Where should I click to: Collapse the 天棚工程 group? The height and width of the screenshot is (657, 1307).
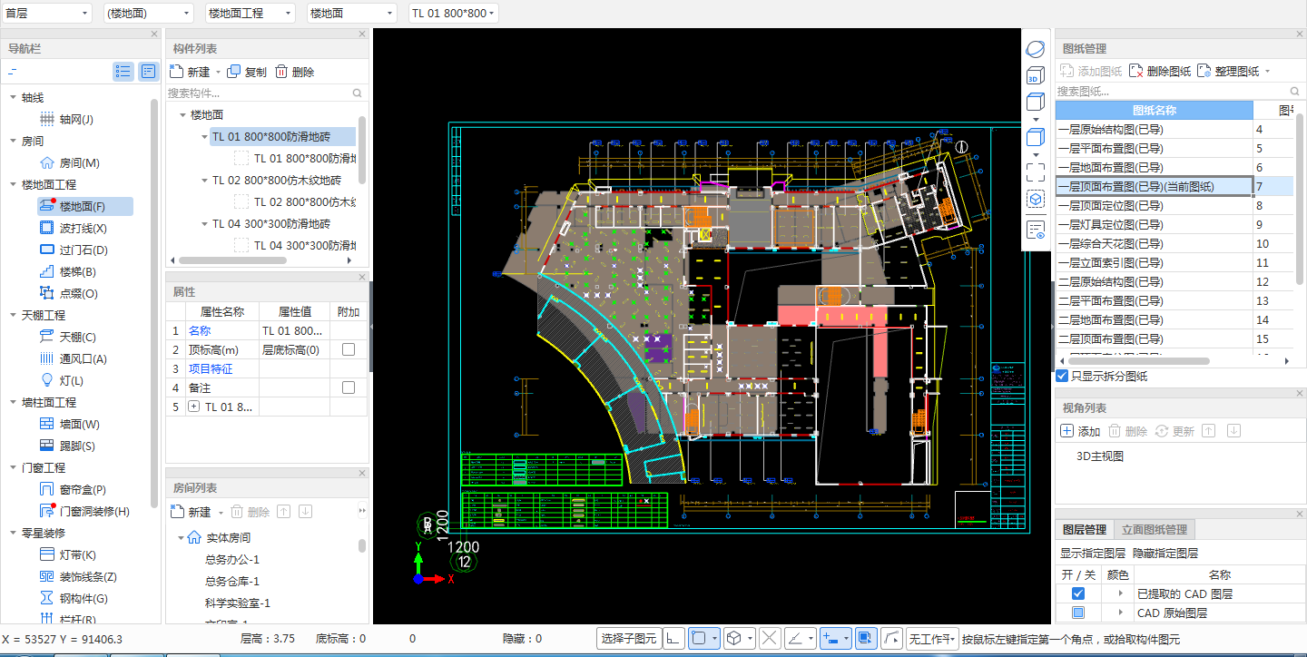(x=13, y=315)
